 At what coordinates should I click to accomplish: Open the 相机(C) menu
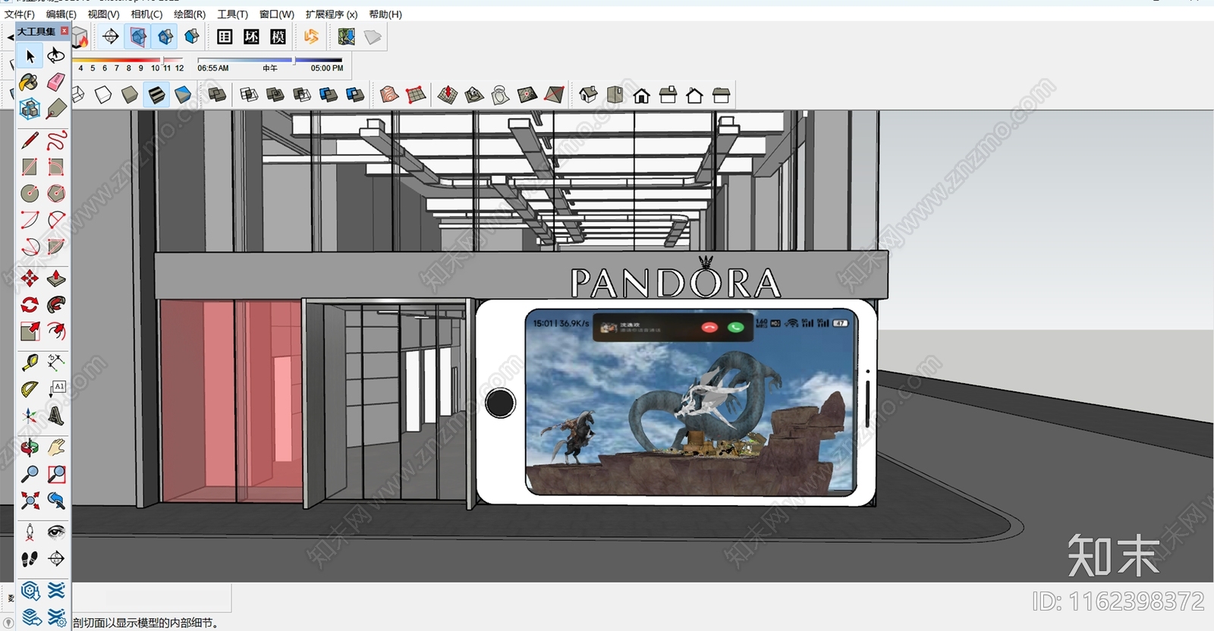pos(147,14)
